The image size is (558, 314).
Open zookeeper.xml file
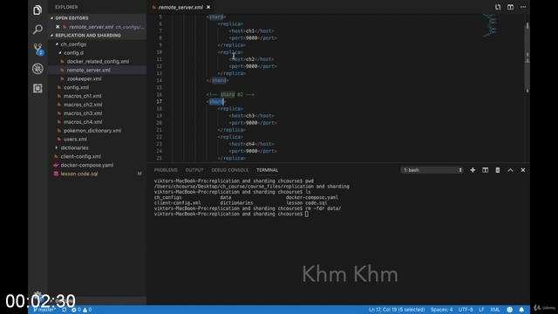[x=84, y=78]
